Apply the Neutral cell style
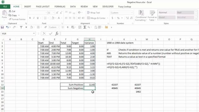Screen dimensions: 199x112 tap(185, 17)
